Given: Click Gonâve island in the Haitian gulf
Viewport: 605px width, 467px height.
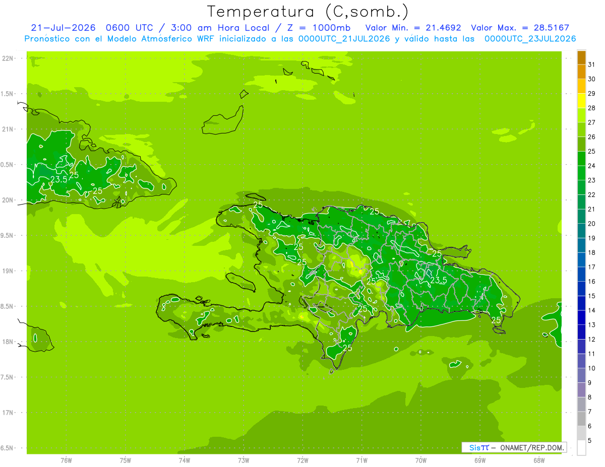Looking at the screenshot, I should coord(240,282).
